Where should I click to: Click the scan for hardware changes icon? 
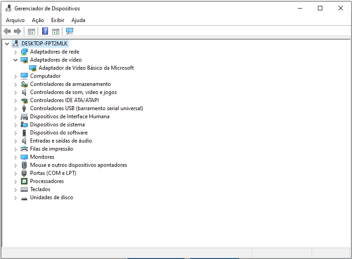coord(70,31)
